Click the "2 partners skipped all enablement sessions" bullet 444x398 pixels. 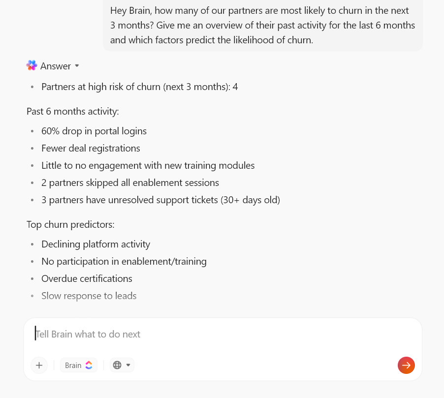(130, 183)
